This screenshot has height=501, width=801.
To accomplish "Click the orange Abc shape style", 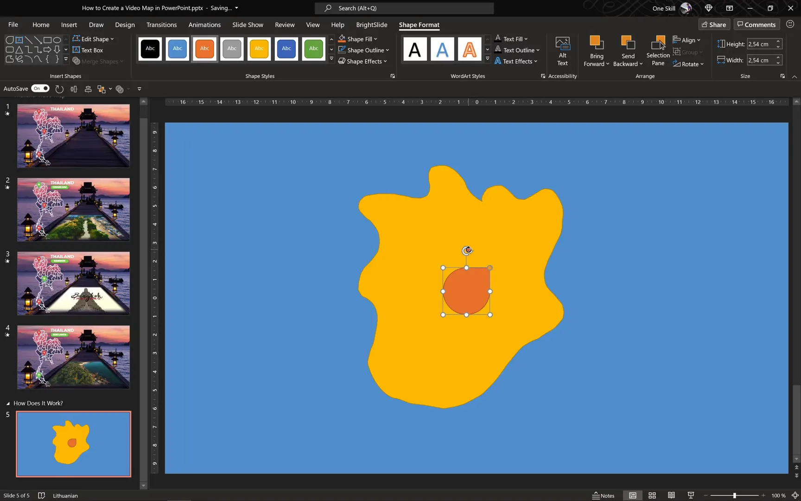I will pos(204,49).
